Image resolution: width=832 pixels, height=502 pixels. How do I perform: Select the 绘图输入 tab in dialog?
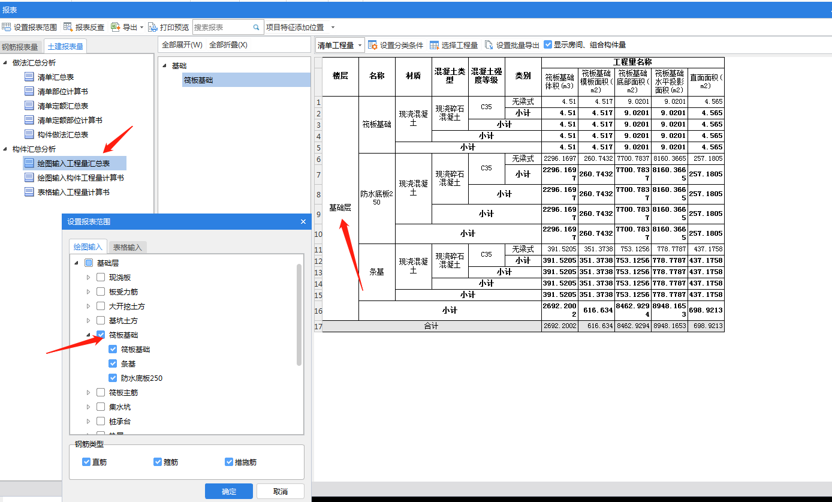tap(88, 247)
